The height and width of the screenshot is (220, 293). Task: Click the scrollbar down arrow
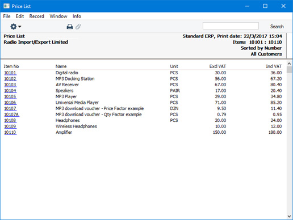(289, 216)
